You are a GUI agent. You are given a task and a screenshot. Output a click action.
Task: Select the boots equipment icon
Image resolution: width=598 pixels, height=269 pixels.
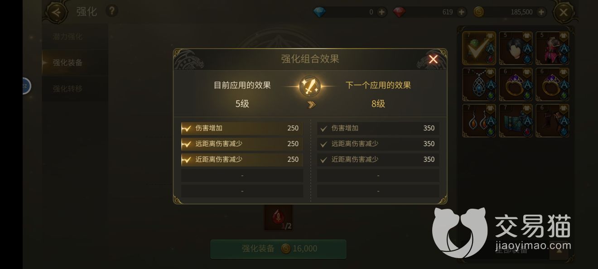[552, 120]
